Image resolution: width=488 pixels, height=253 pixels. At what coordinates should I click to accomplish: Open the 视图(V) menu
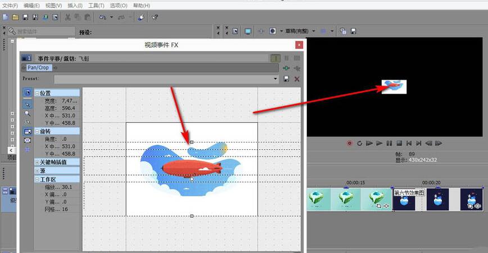point(53,6)
